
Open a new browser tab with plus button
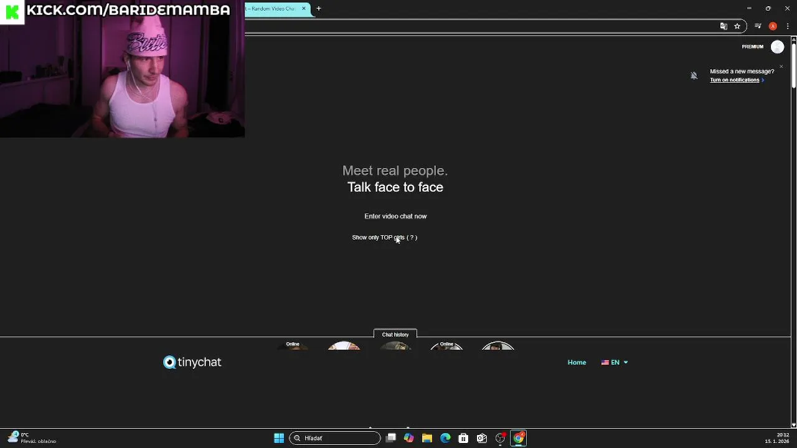coord(319,9)
